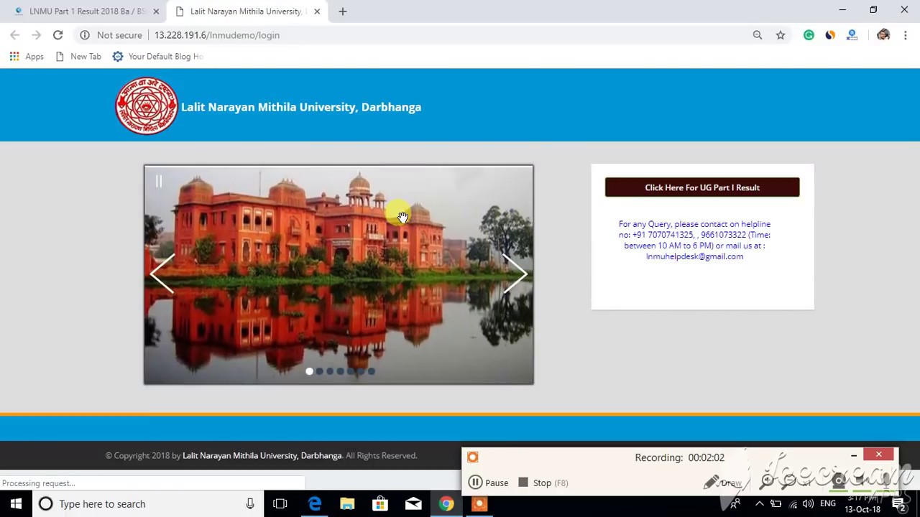Open the blue 'a' keyword extension
Image resolution: width=920 pixels, height=517 pixels.
[x=852, y=35]
